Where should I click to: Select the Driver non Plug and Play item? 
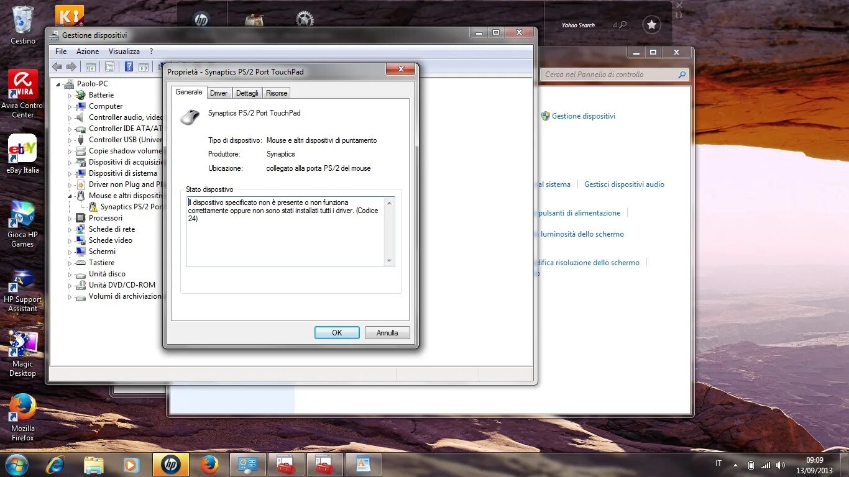(126, 184)
